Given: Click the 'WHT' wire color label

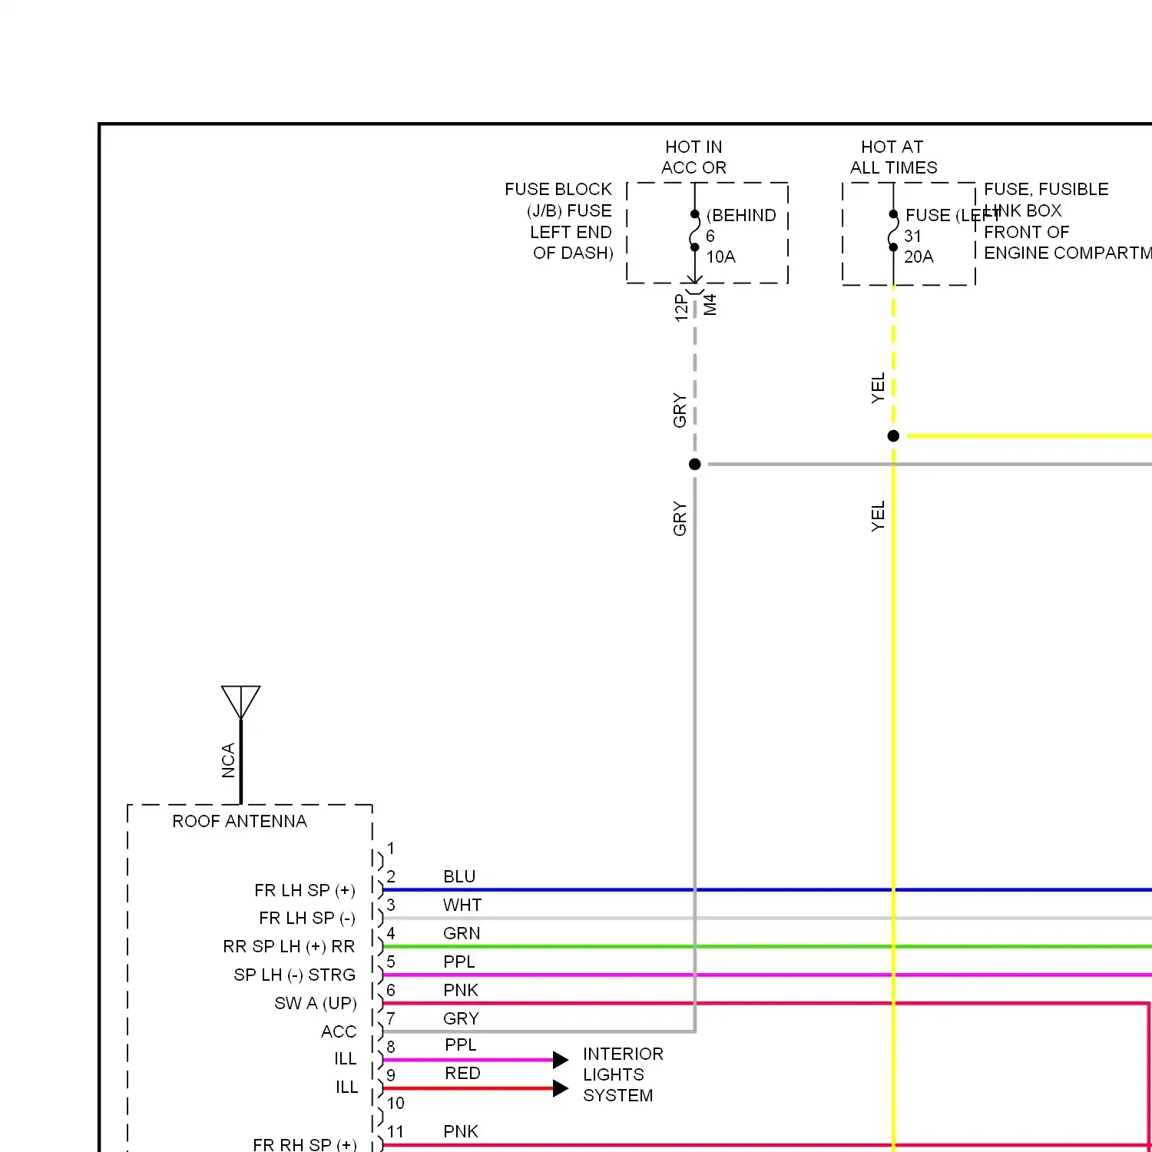Looking at the screenshot, I should [462, 905].
